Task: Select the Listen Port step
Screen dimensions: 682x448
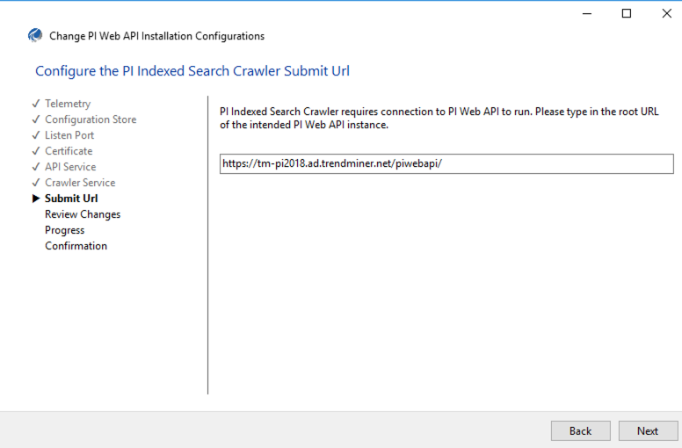Action: (x=69, y=135)
